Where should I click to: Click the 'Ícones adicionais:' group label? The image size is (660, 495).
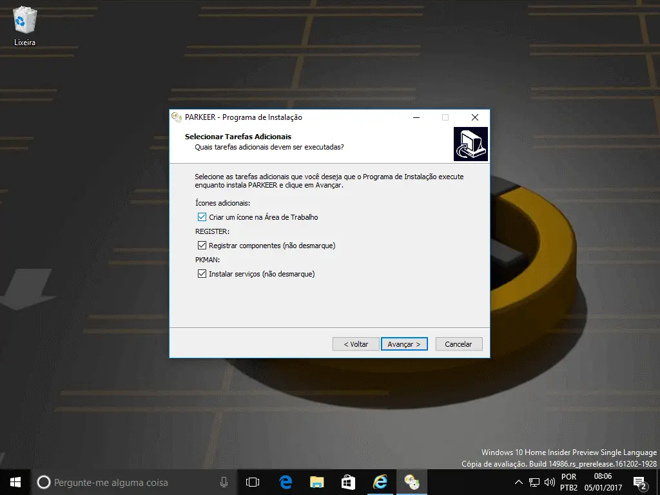pos(222,203)
